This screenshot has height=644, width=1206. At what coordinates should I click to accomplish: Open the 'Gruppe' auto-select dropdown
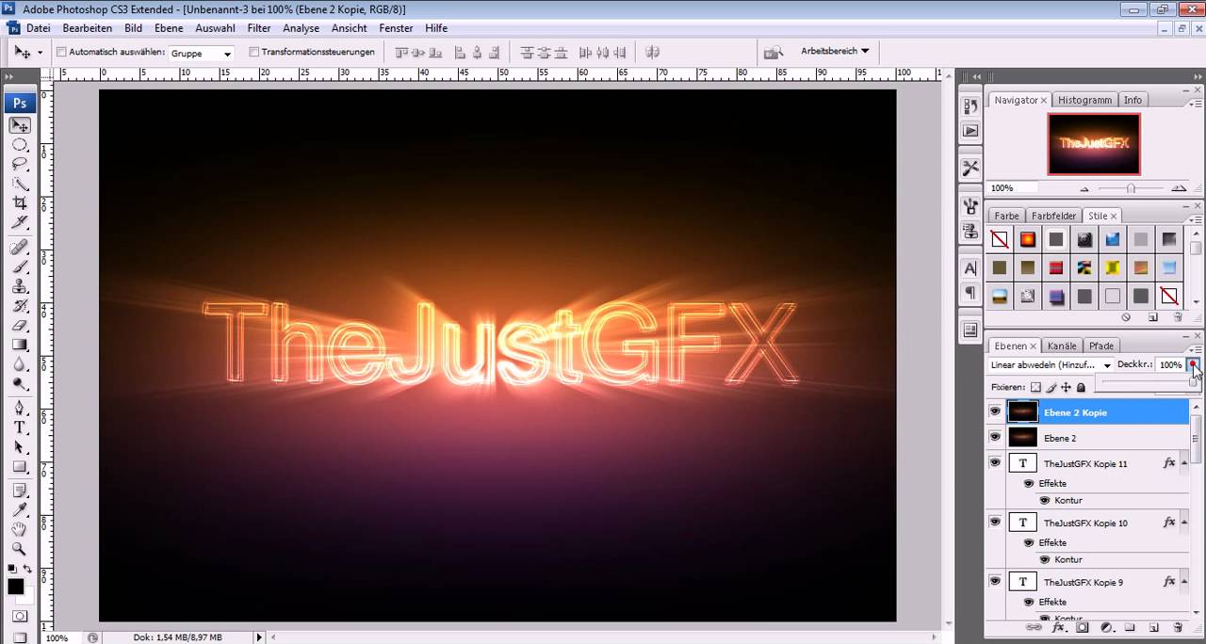[x=202, y=54]
